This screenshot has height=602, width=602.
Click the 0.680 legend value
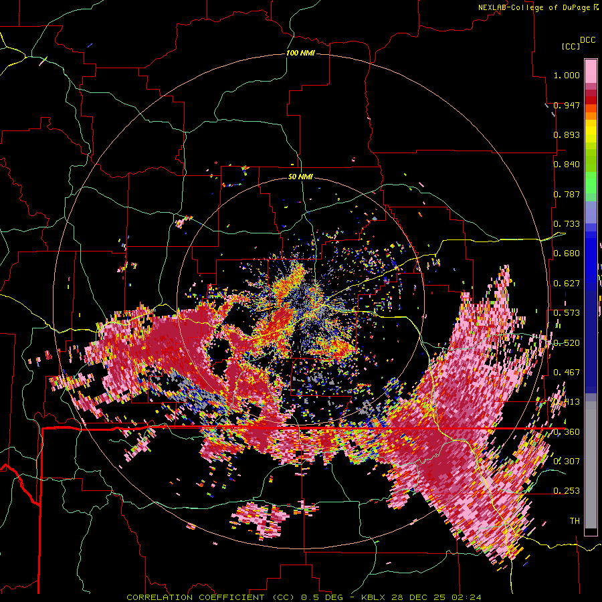(567, 254)
